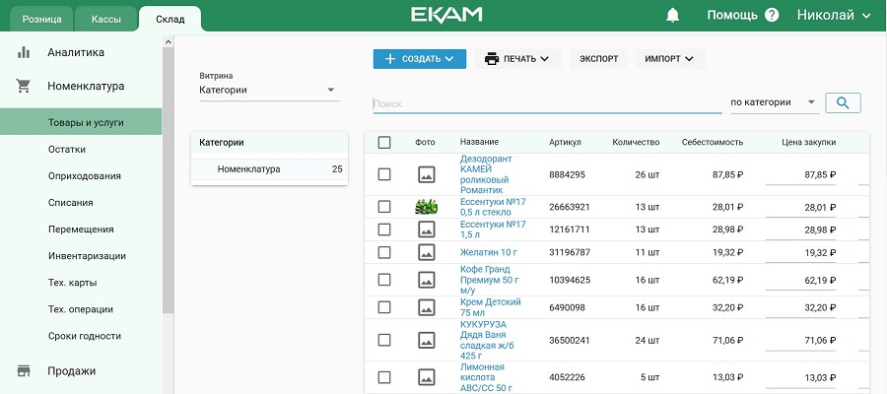Check the Ессентуки №17 0,5 л checkbox
Image resolution: width=887 pixels, height=394 pixels.
[x=384, y=207]
